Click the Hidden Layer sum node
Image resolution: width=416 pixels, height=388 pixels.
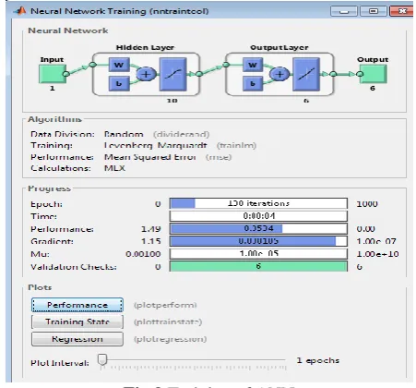click(146, 74)
